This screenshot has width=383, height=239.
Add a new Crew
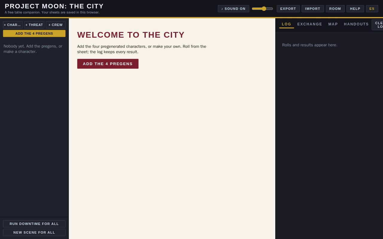pyautogui.click(x=56, y=25)
